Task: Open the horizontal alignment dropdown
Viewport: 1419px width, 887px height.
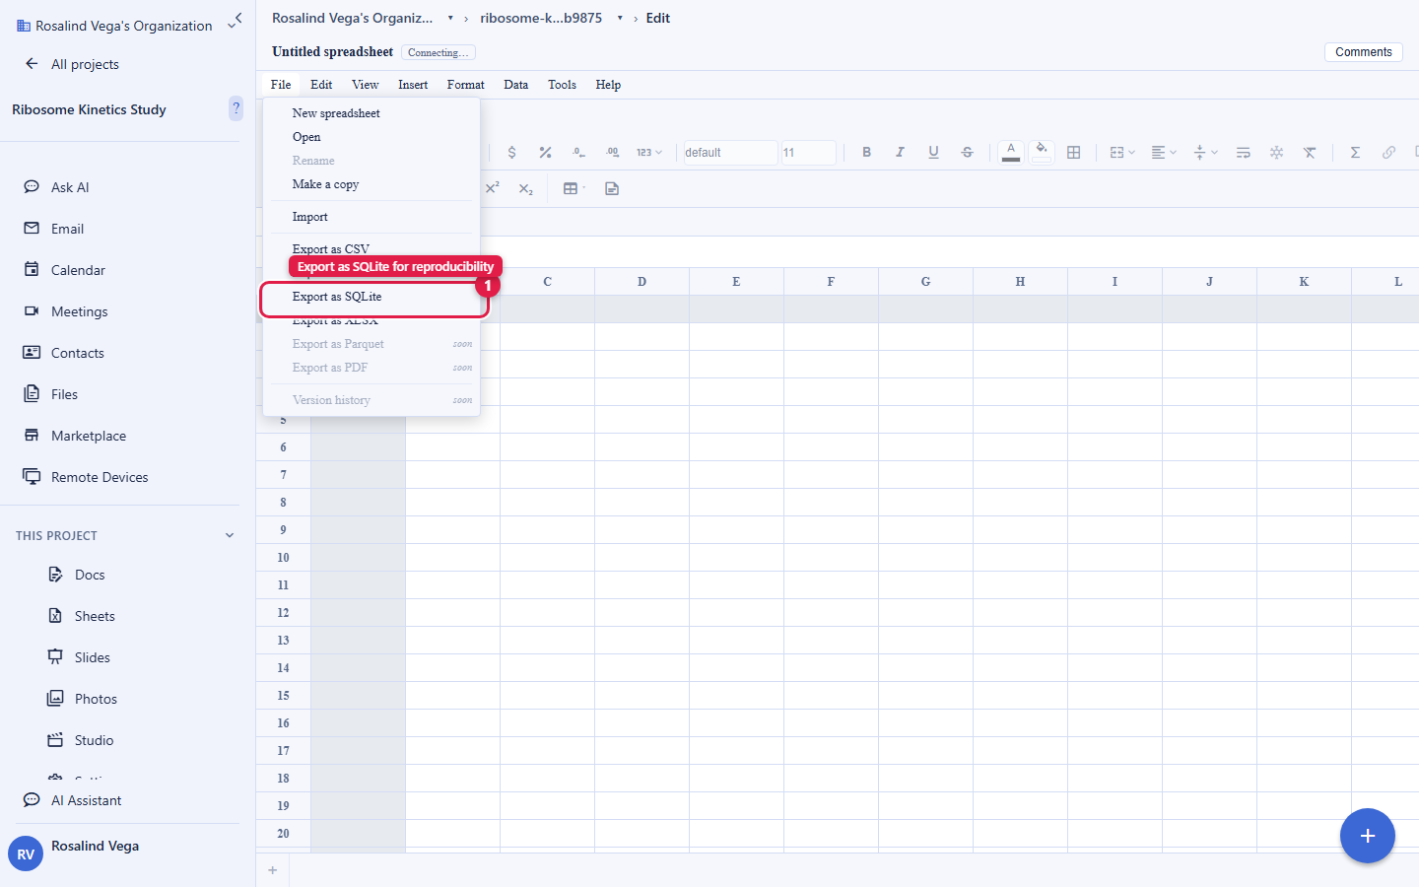Action: [x=1164, y=153]
